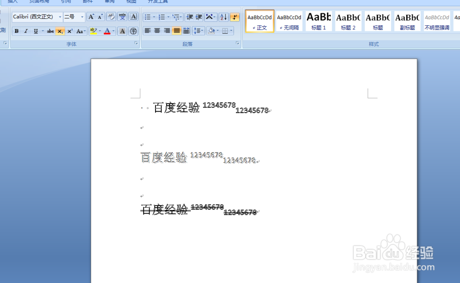Toggle Subscript formatting off

click(x=60, y=31)
